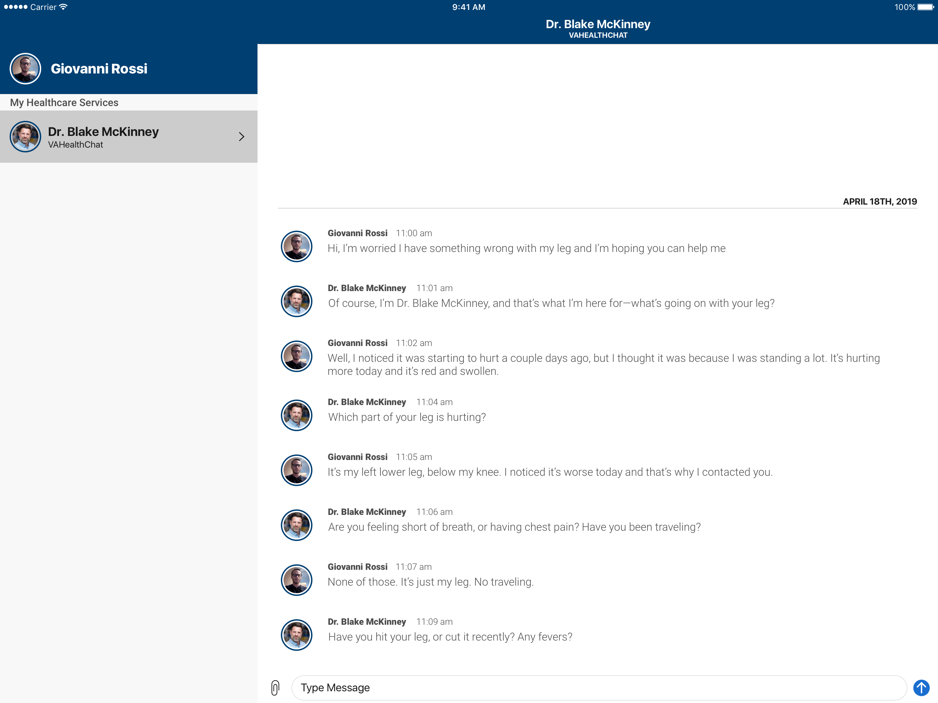Tap doctor's avatar on 11:09 am message
The image size is (938, 703).
click(x=296, y=635)
